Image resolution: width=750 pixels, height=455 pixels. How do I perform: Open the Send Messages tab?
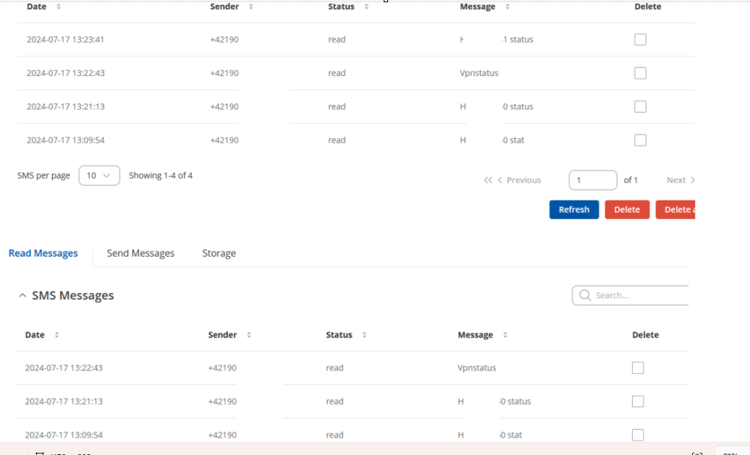[x=140, y=253]
